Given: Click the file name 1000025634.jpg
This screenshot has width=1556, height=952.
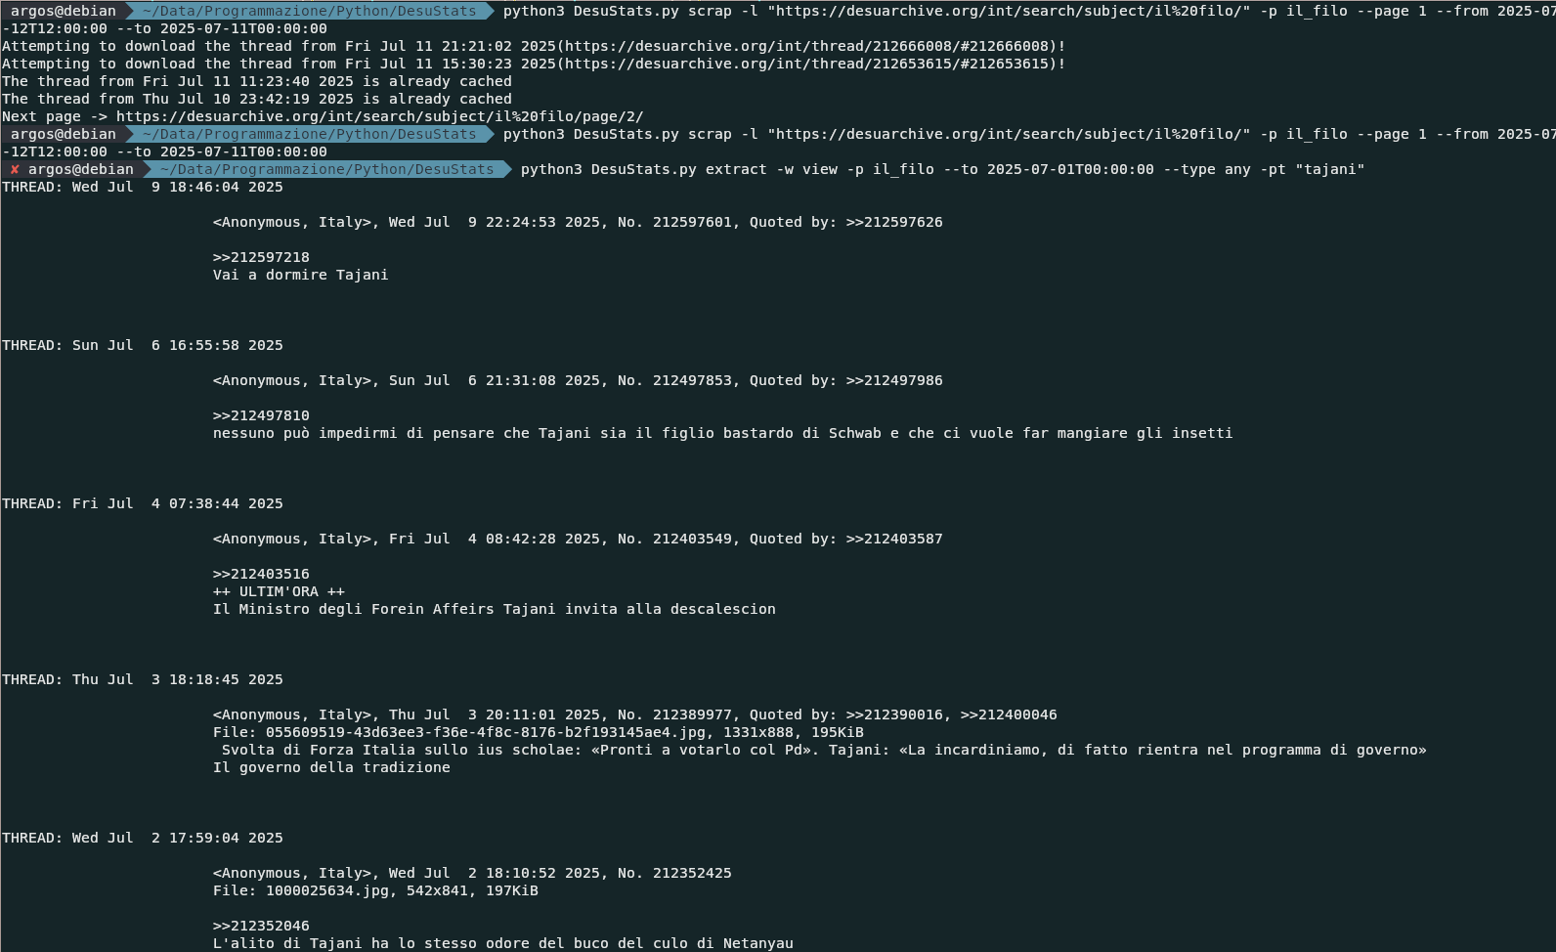Looking at the screenshot, I should coord(327,890).
